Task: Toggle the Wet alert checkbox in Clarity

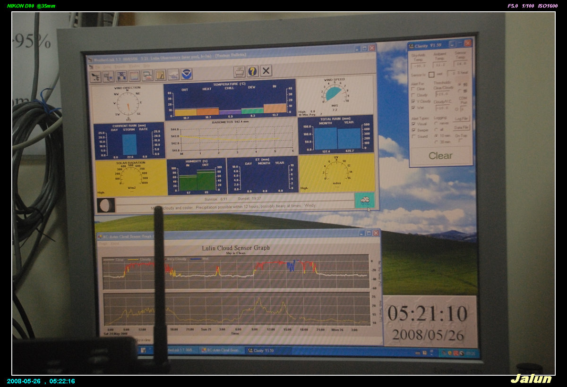Action: pyautogui.click(x=413, y=108)
